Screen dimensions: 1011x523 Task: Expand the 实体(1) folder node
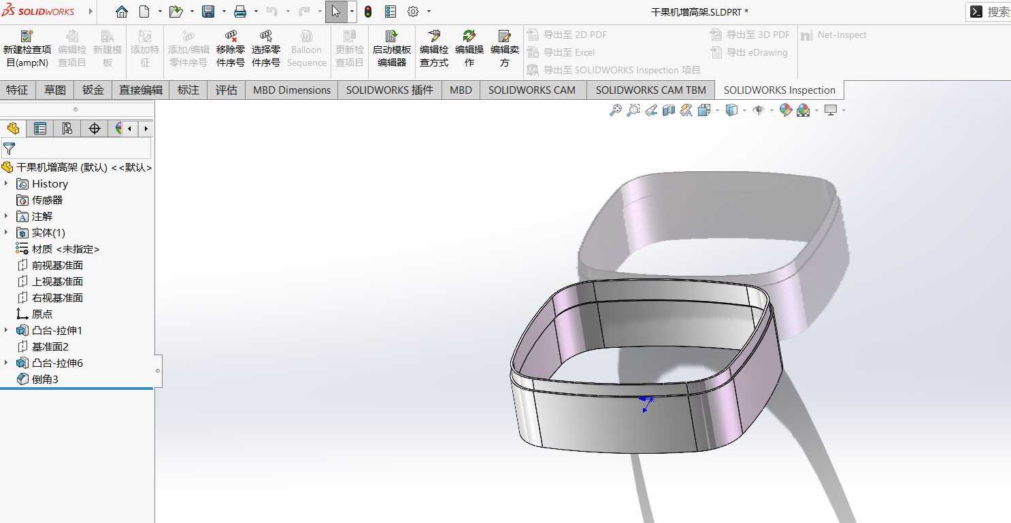click(7, 232)
